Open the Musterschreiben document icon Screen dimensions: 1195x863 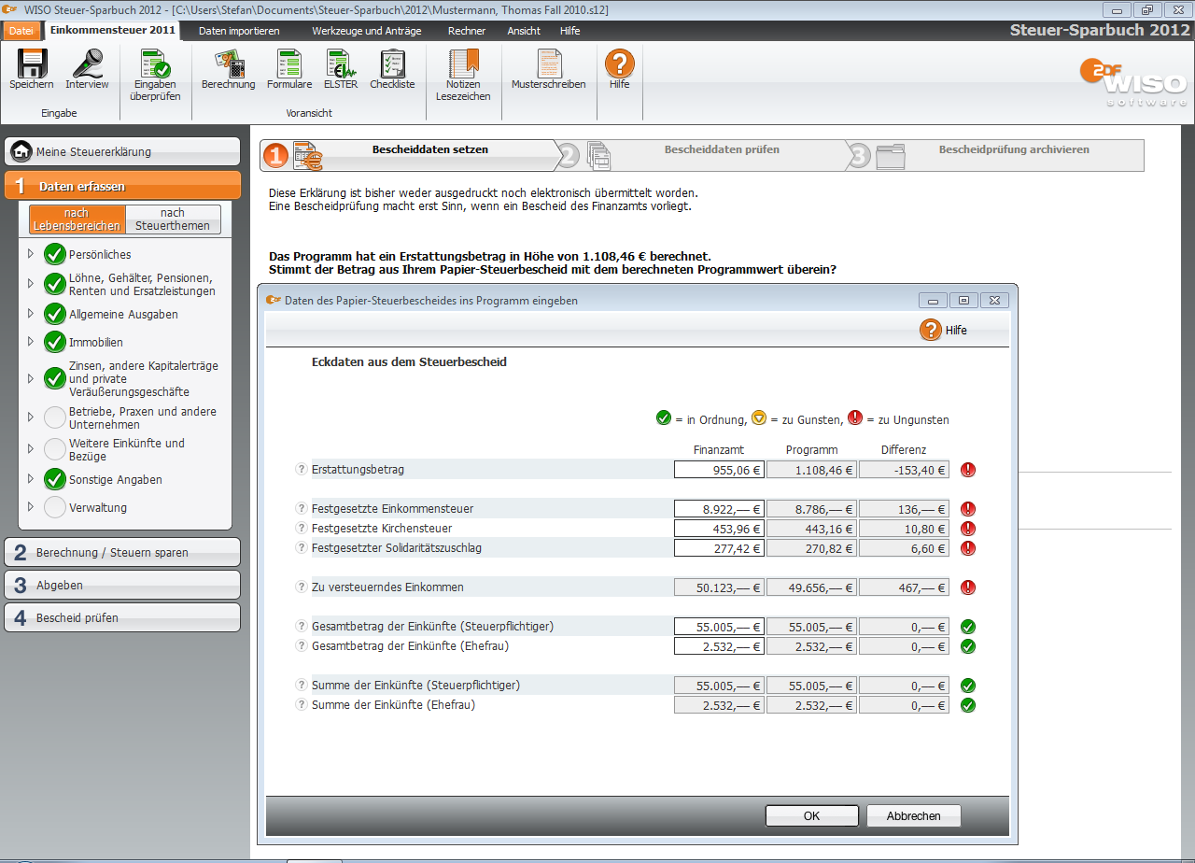click(549, 65)
